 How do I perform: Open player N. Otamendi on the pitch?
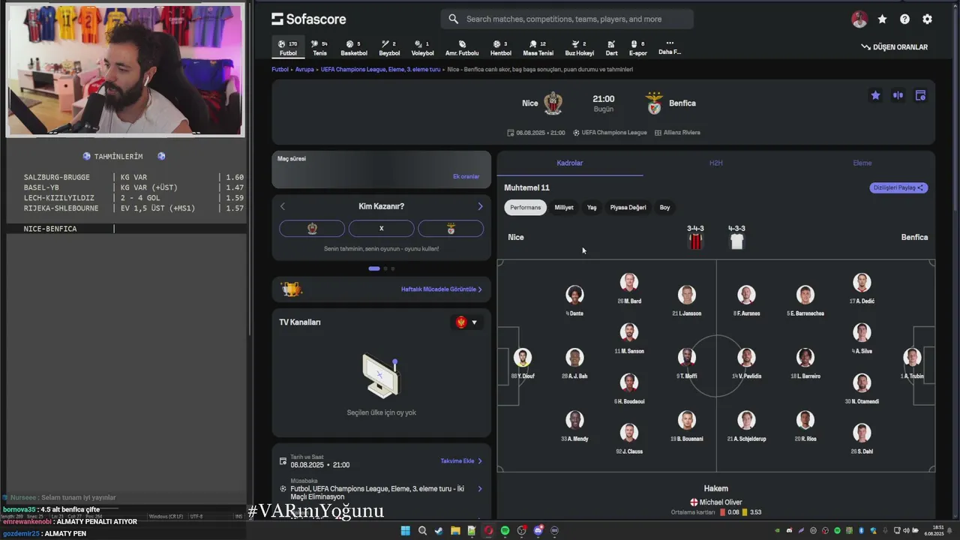pyautogui.click(x=862, y=387)
